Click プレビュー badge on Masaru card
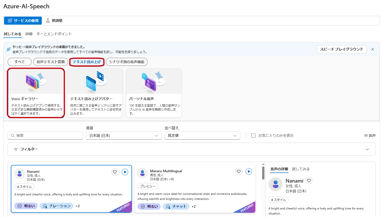Viewport: 382px width, 217px height. pyautogui.click(x=148, y=186)
